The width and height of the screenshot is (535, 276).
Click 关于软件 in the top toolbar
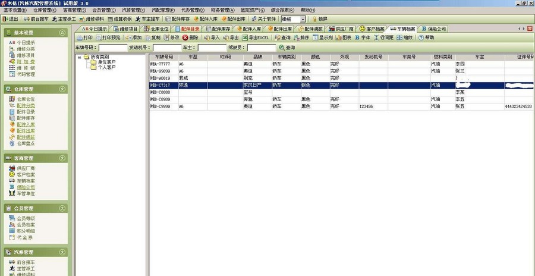click(263, 19)
